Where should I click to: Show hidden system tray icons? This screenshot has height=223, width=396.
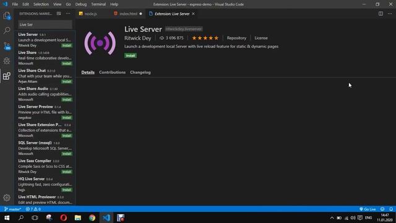pos(332,217)
